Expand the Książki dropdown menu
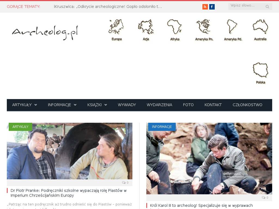Screen dimensions: 279x209 pyautogui.click(x=97, y=105)
